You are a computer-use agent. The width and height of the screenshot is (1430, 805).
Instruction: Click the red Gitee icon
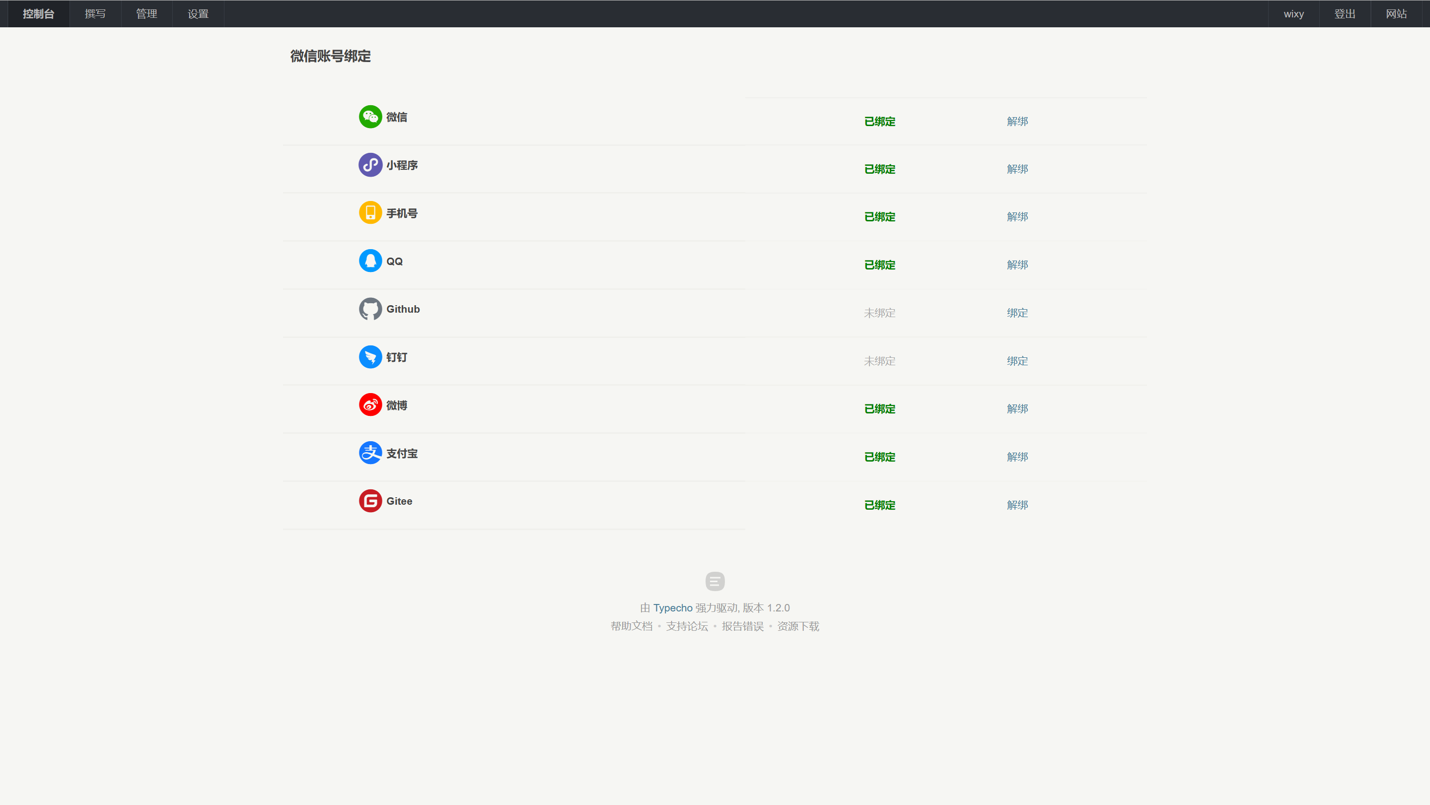click(370, 501)
